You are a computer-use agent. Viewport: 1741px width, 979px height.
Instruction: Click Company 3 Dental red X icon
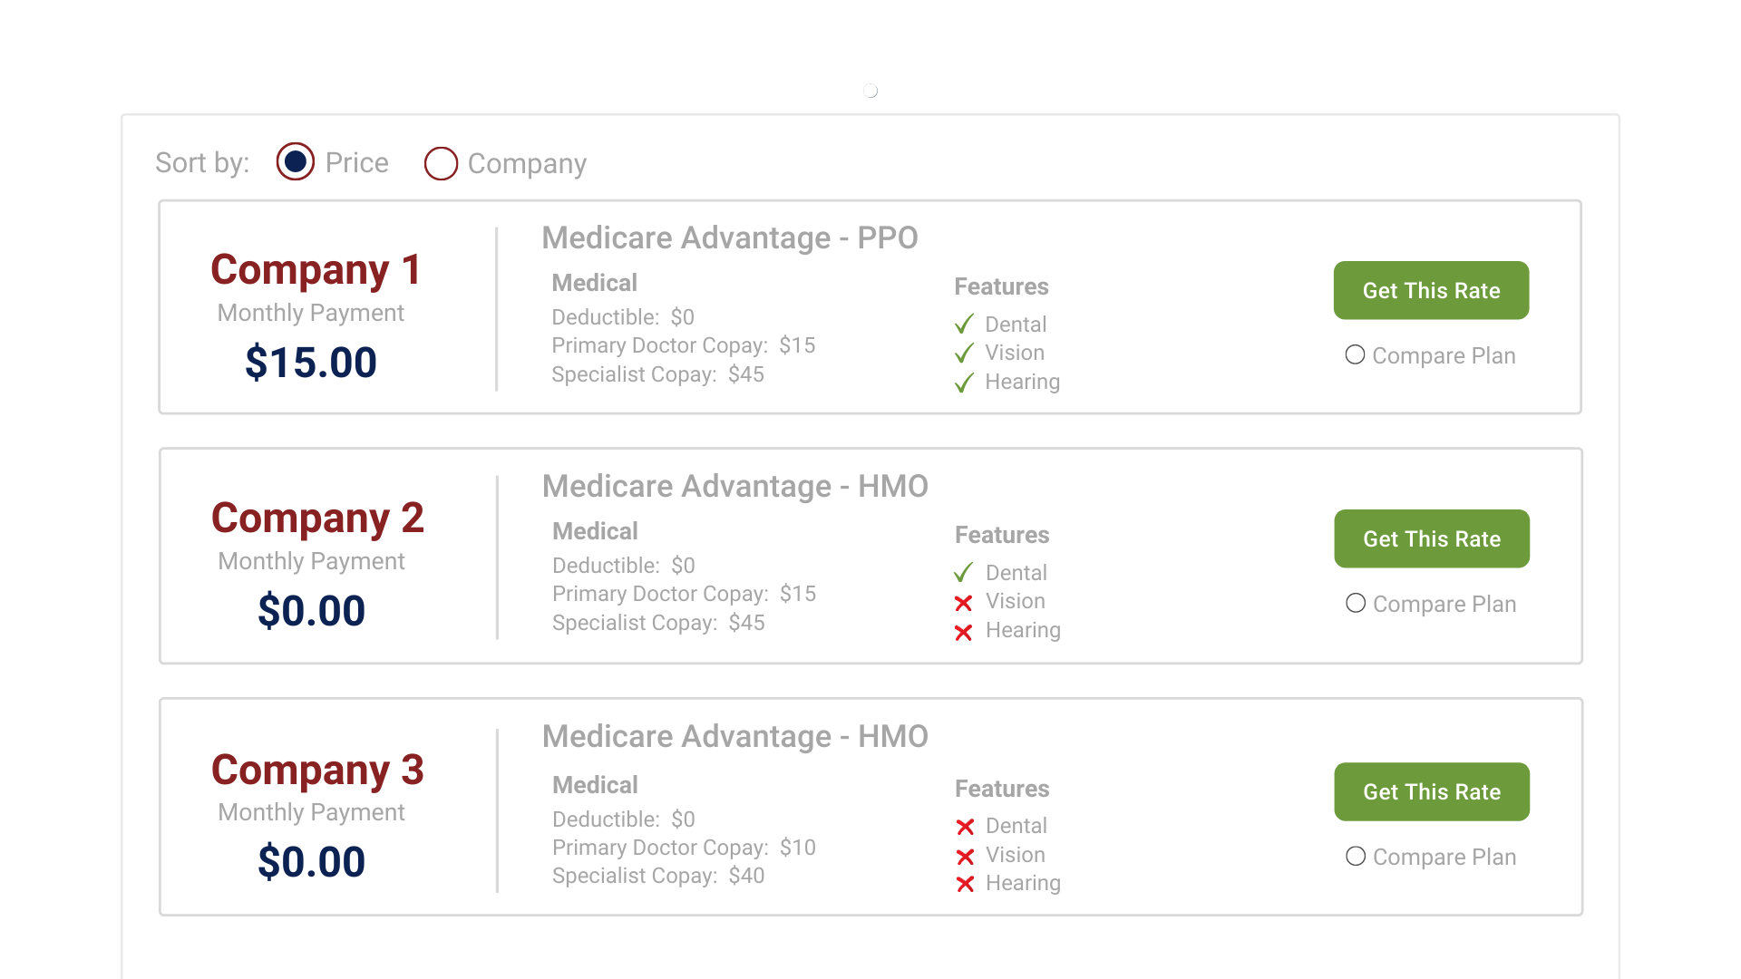pos(965,827)
